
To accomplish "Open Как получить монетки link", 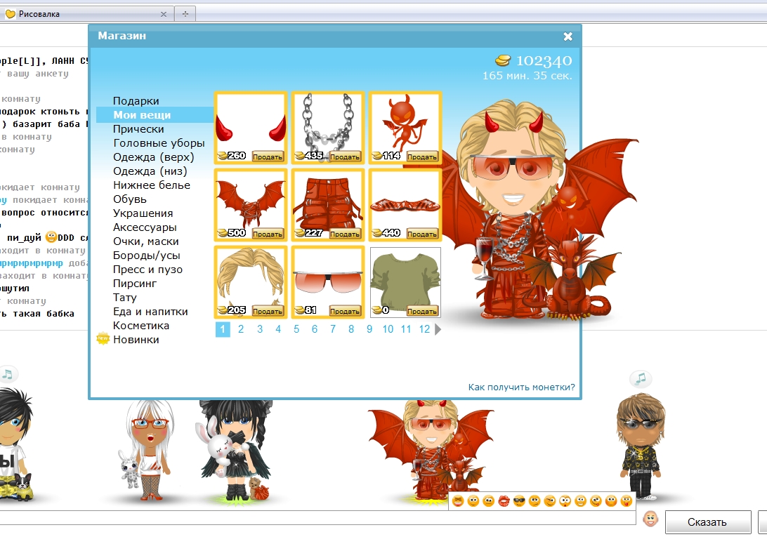I will coord(521,387).
